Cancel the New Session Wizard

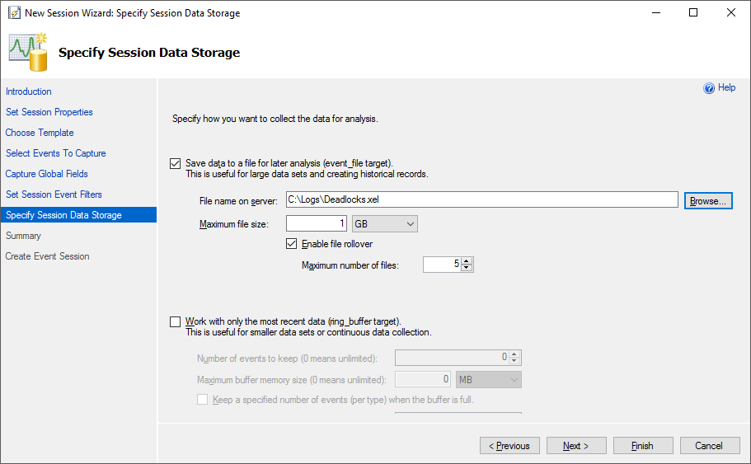[x=709, y=446]
